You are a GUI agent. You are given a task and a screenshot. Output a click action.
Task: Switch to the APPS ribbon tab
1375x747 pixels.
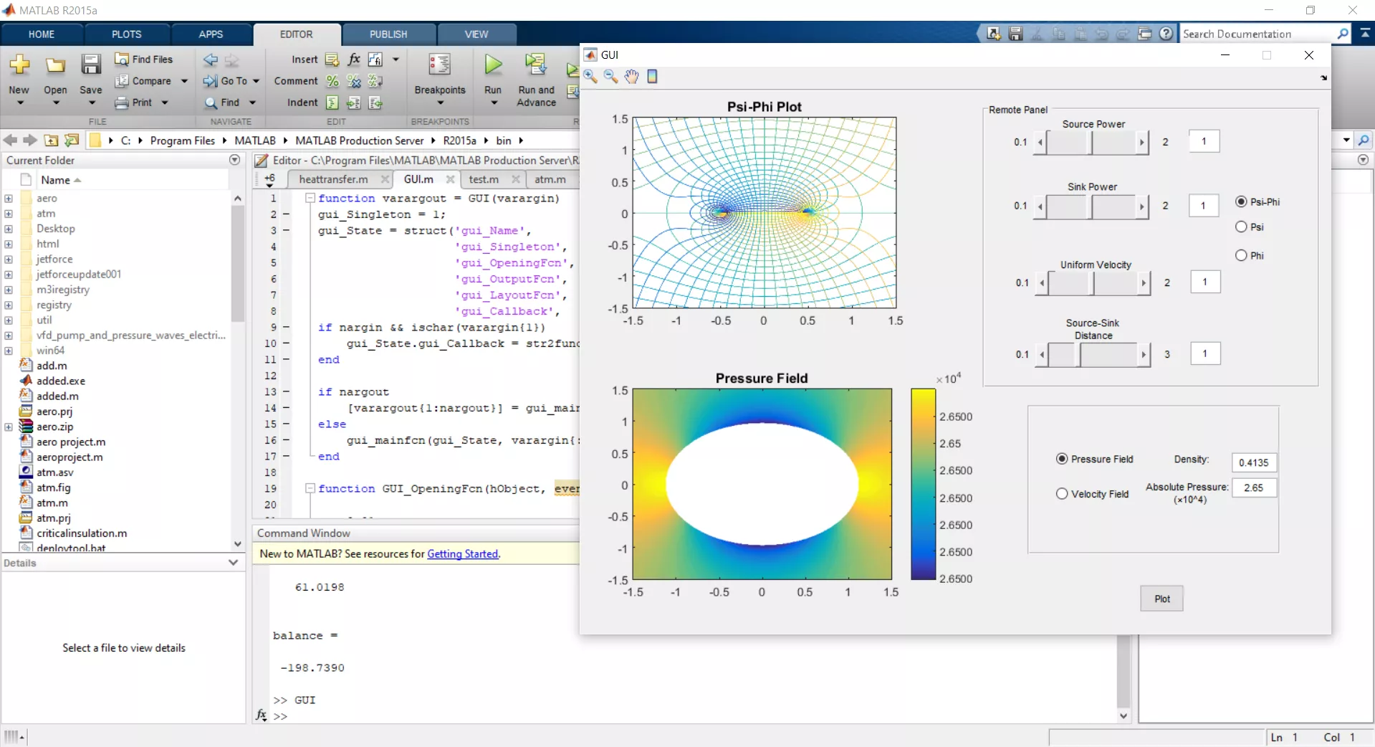click(211, 34)
